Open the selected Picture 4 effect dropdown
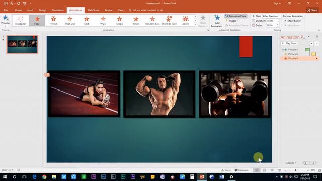 317,59
